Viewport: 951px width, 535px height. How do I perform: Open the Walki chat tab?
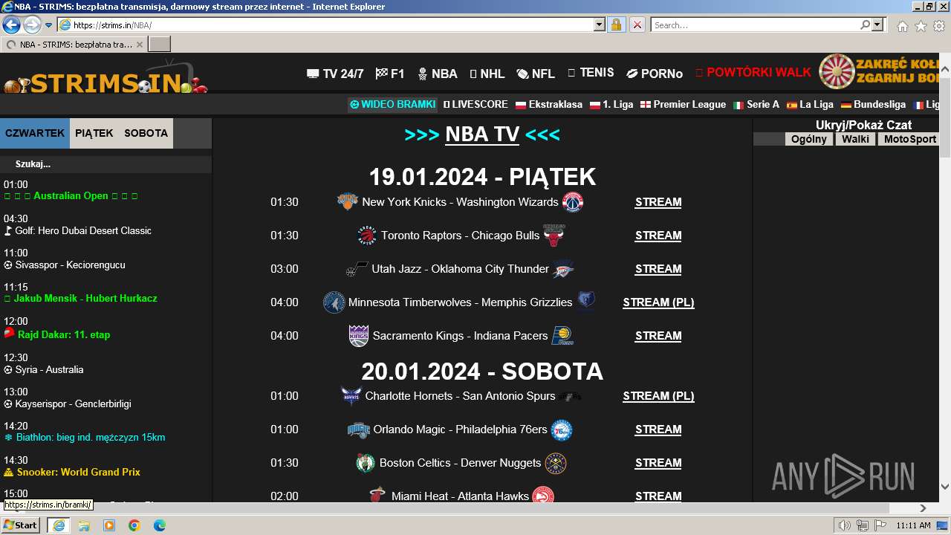pyautogui.click(x=855, y=139)
